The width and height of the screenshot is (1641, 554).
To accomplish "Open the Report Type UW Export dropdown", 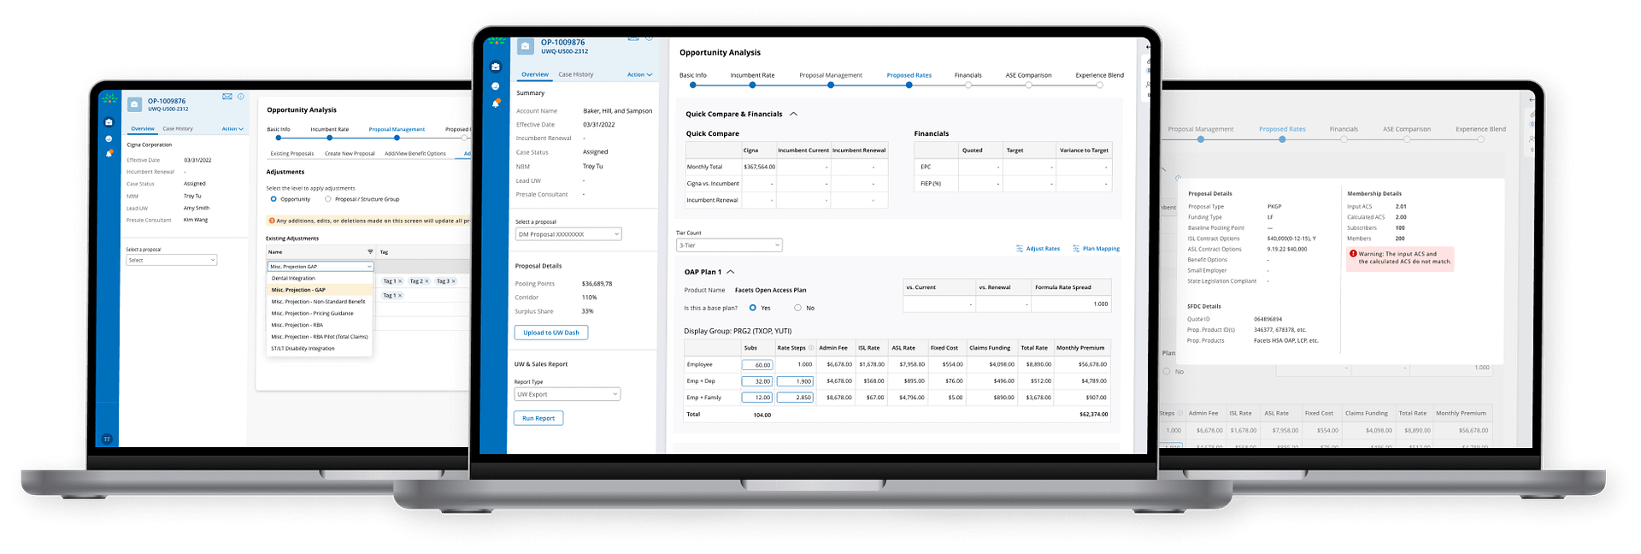I will pos(567,394).
